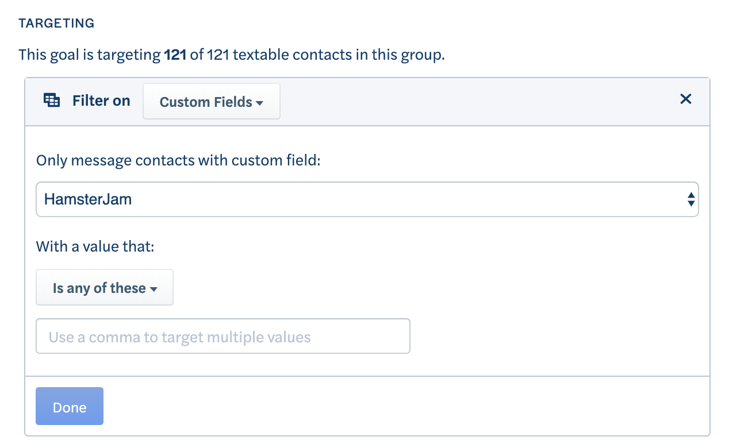Click the up-down arrows on HamsterJam select

coord(690,199)
